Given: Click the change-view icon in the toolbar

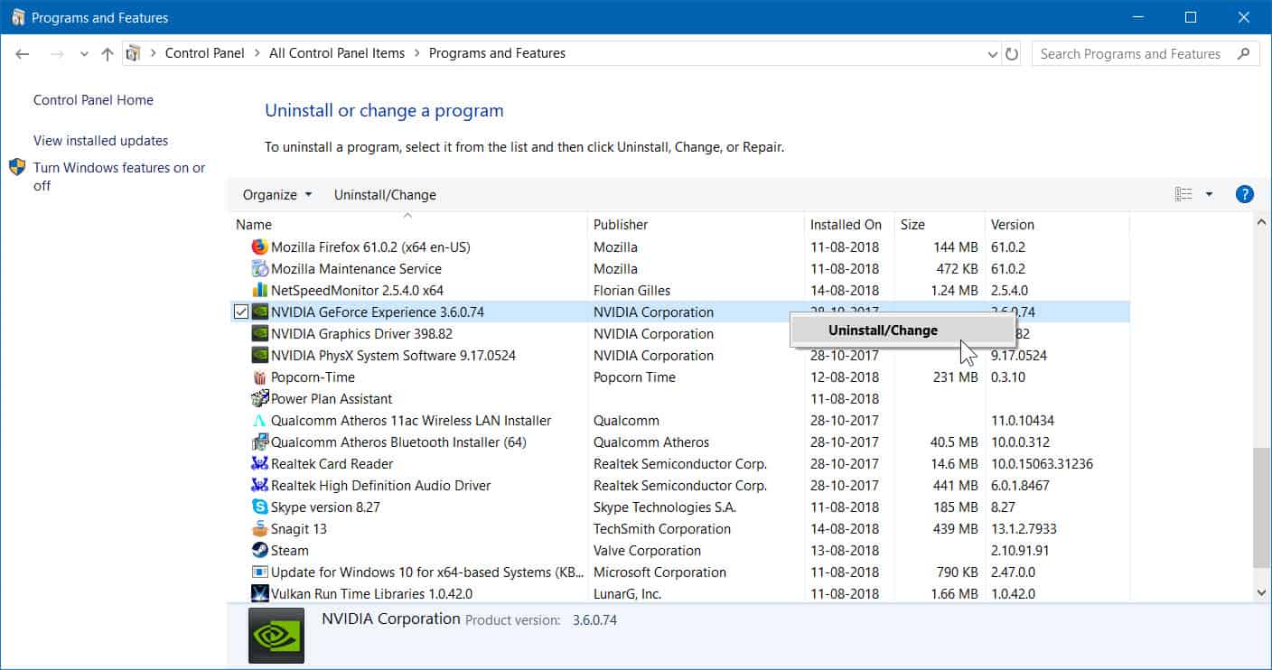Looking at the screenshot, I should tap(1183, 194).
